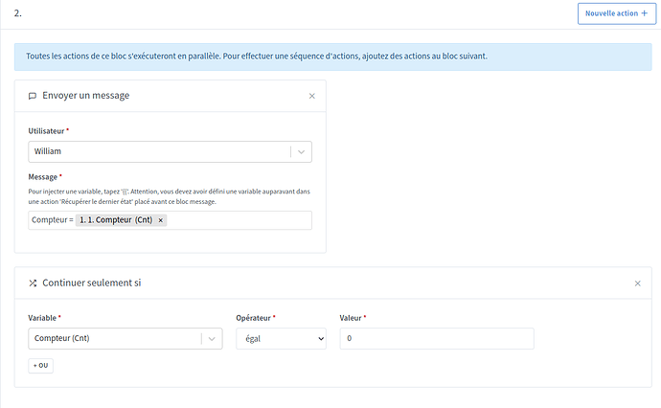Open the Opérateur select showing égal
This screenshot has width=661, height=408.
pos(281,338)
